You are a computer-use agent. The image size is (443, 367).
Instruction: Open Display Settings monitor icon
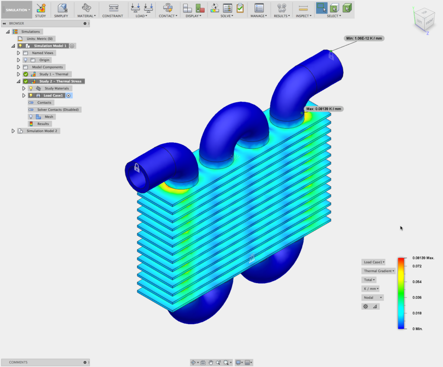[x=238, y=363]
